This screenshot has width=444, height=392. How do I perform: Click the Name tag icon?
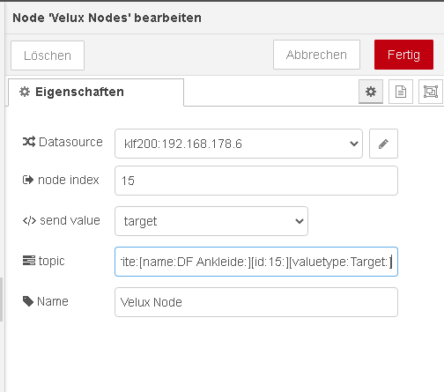click(x=28, y=301)
